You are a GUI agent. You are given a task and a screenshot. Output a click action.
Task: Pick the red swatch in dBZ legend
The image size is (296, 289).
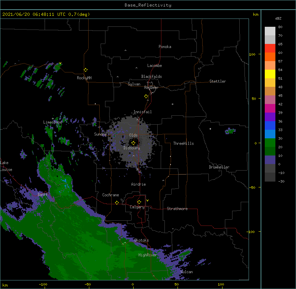[270, 48]
